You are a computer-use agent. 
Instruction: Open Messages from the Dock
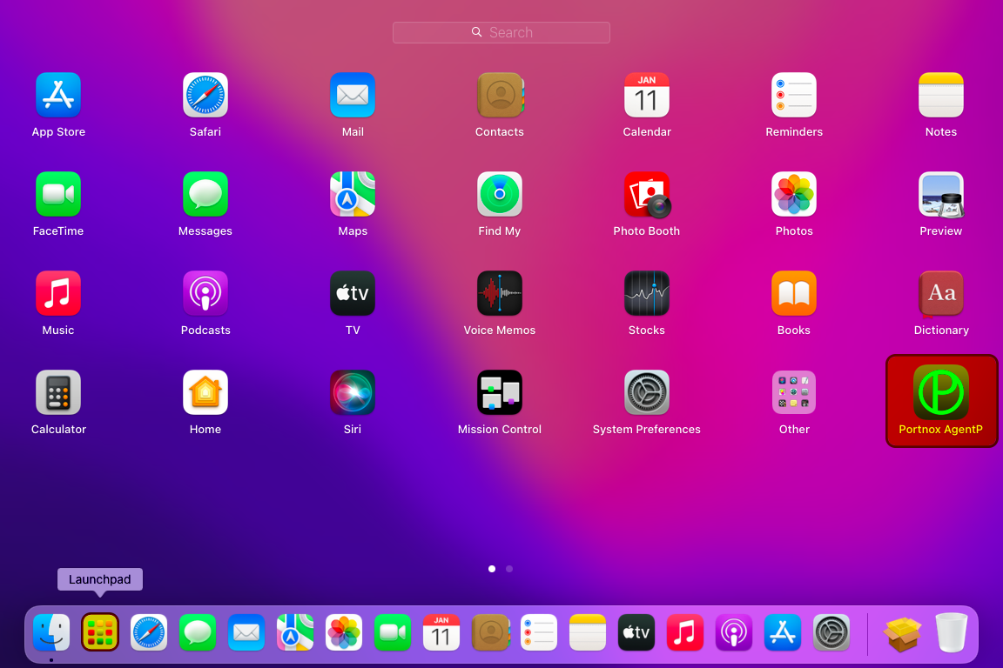click(198, 633)
